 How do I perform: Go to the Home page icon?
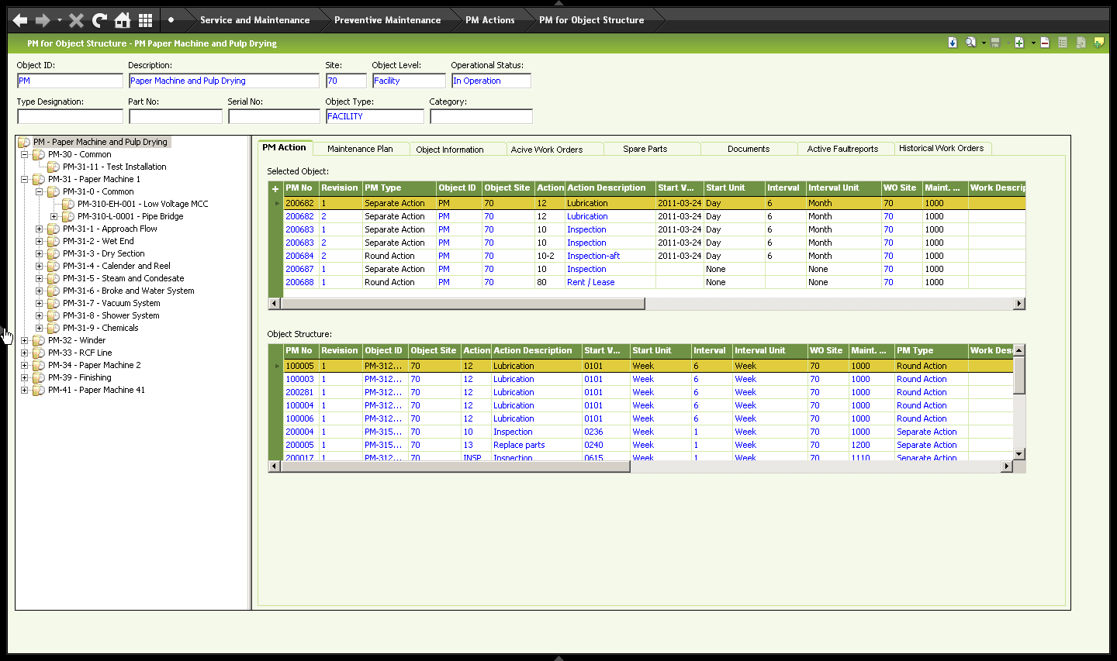[122, 20]
